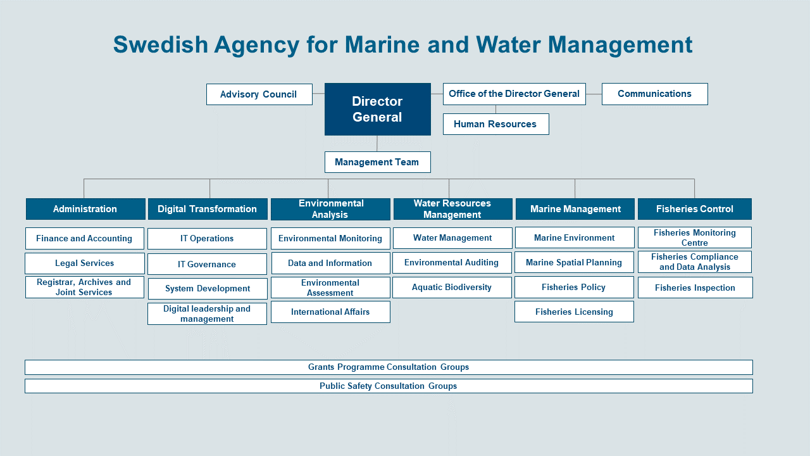Click the International Affairs box
This screenshot has width=810, height=456.
pyautogui.click(x=330, y=312)
